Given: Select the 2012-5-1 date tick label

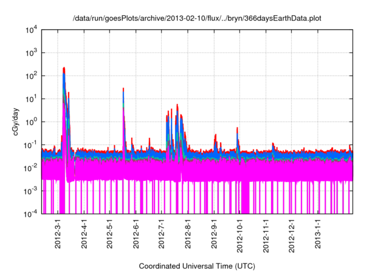Looking at the screenshot, I should click(x=110, y=235).
